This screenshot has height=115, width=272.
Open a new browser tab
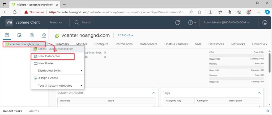[x=64, y=5]
